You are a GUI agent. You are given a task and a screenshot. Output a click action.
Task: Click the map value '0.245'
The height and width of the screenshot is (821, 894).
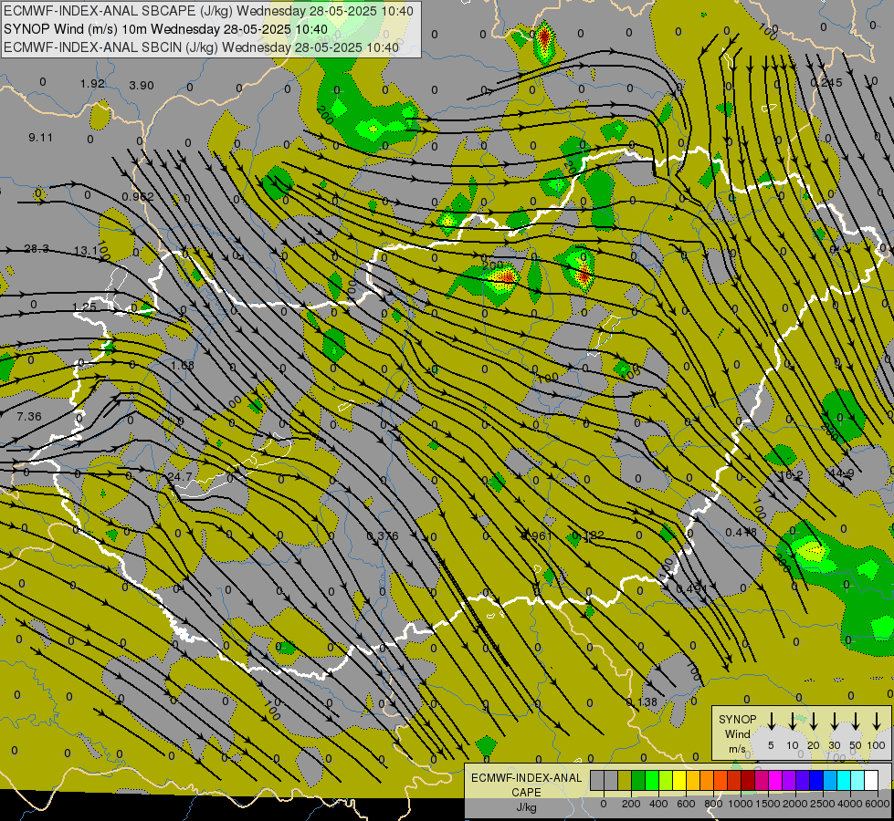coord(826,83)
